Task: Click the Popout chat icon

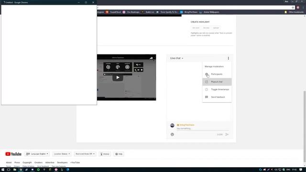Action: (207, 82)
